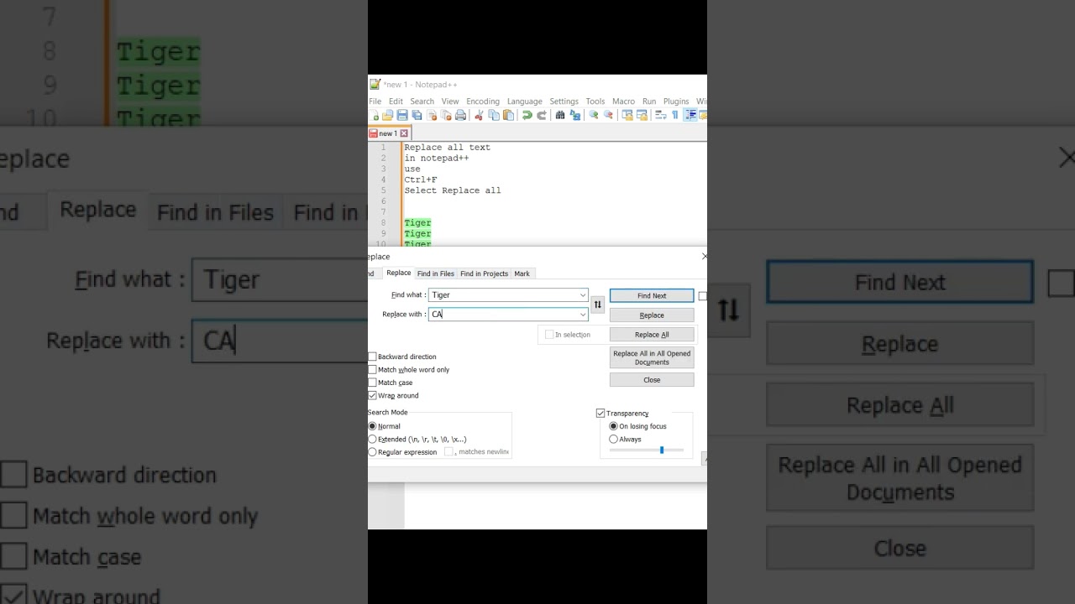The height and width of the screenshot is (604, 1075).
Task: Select the Extended search mode radio
Action: [x=372, y=439]
